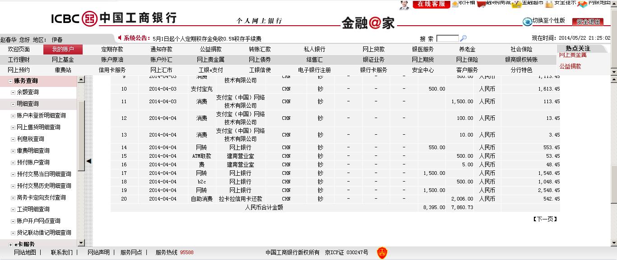The width and height of the screenshot is (617, 260).
Task: Open the 收件箱 inbox envelope icon
Action: (x=455, y=4)
